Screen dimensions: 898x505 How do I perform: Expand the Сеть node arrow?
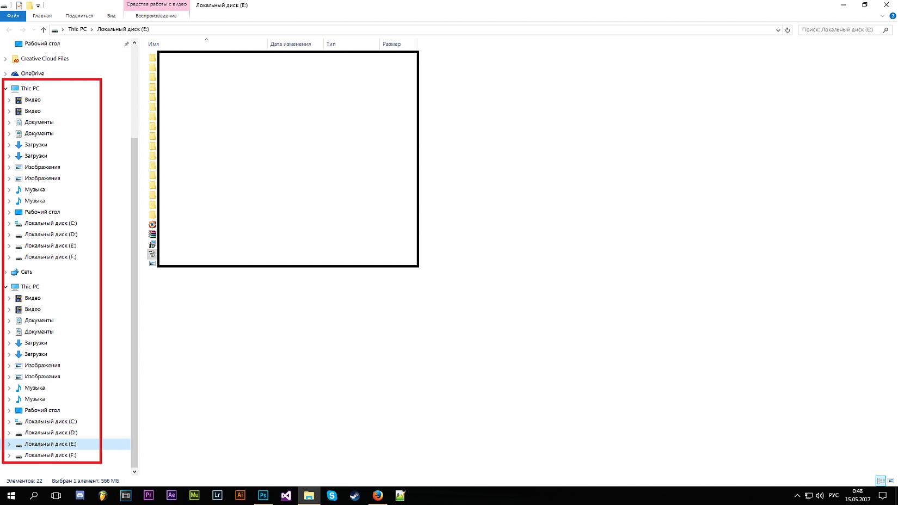tap(5, 272)
